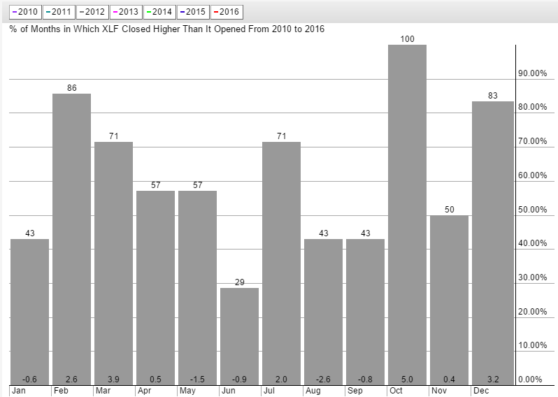558x397 pixels.
Task: Select the August bar showing 43
Action: coord(324,312)
